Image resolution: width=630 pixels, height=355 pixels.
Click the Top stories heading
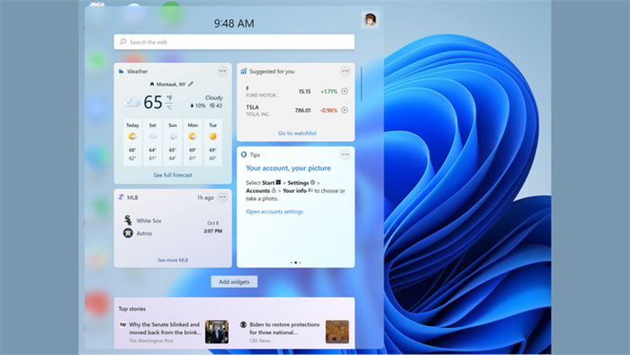coord(131,309)
